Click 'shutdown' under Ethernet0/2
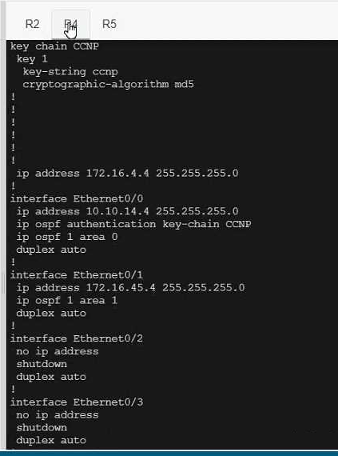This screenshot has height=456, width=338. click(x=42, y=364)
